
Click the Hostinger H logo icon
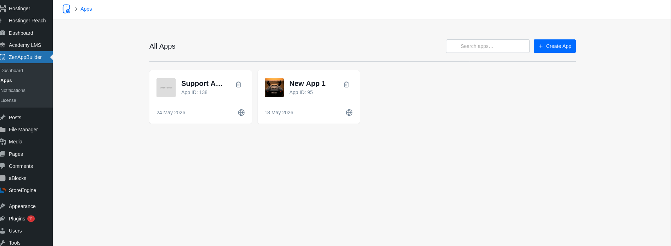click(3, 9)
